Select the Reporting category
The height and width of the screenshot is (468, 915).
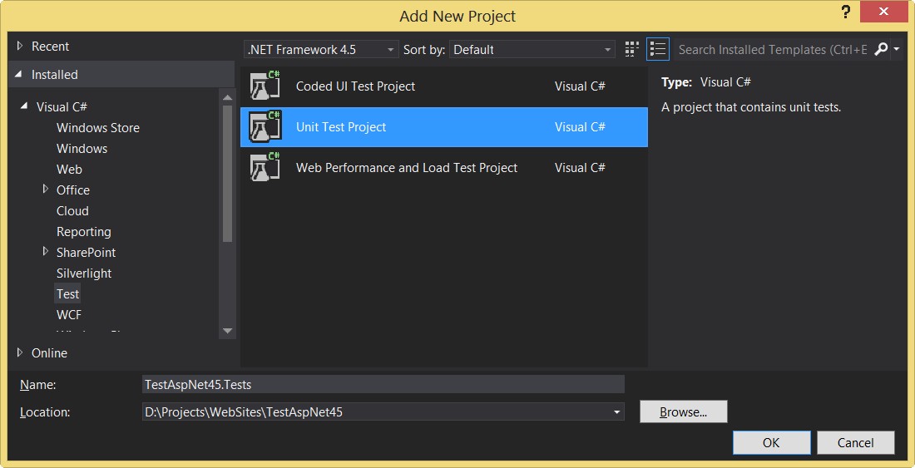83,232
